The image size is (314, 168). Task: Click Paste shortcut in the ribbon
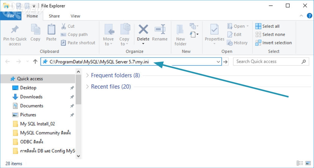click(78, 42)
